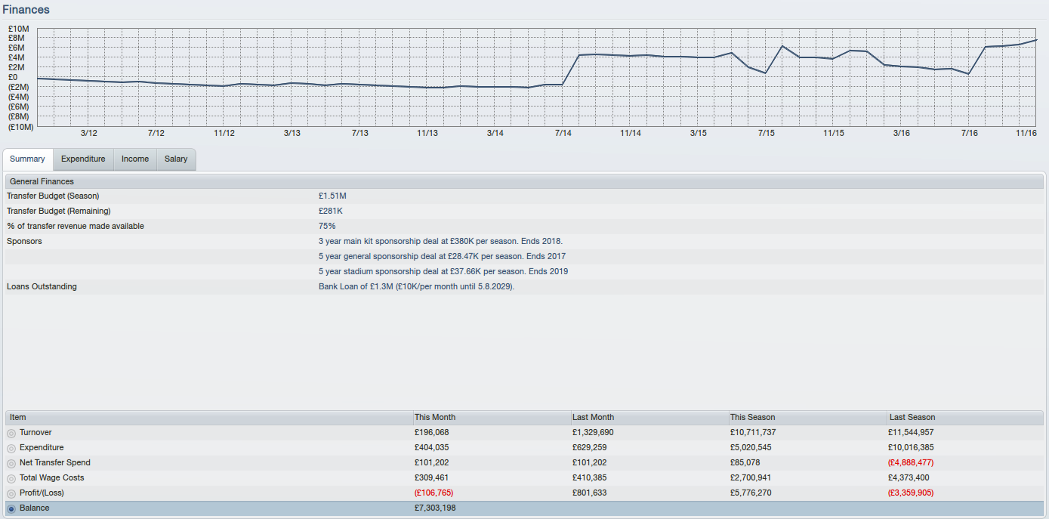
Task: Choose the Net Transfer Spend radio option
Action: [x=11, y=463]
